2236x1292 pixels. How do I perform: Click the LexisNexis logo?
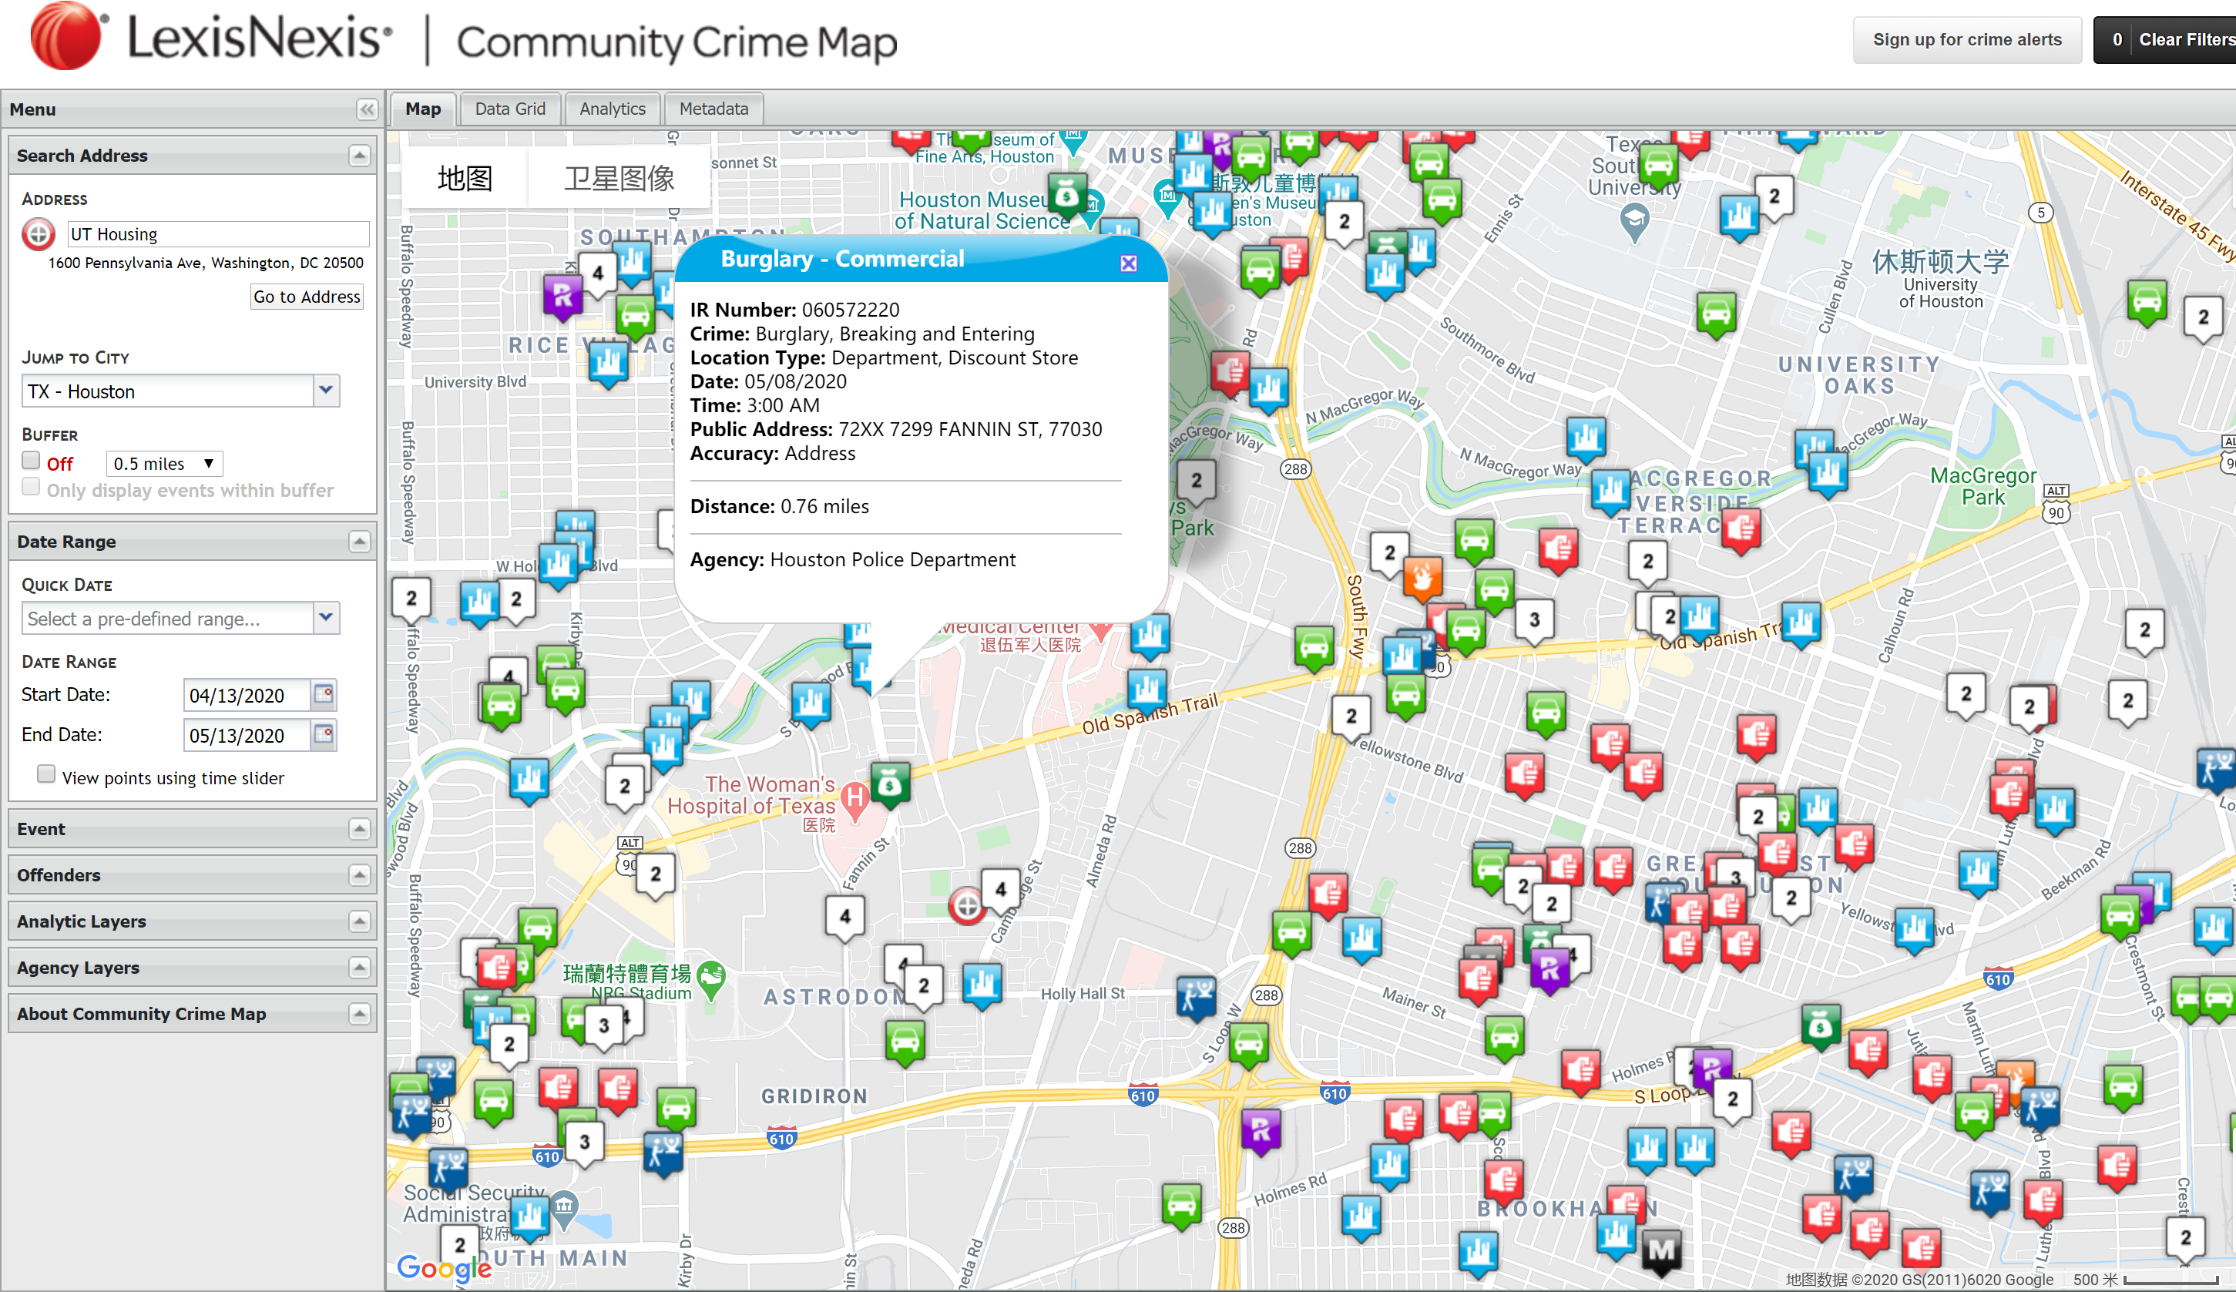[x=211, y=37]
